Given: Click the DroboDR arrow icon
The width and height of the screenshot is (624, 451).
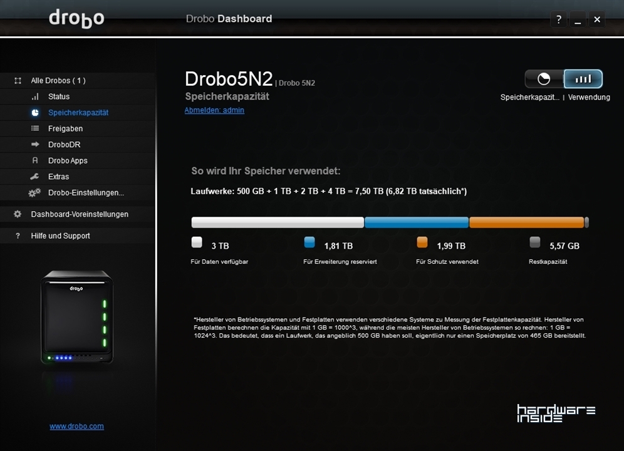Looking at the screenshot, I should click(35, 145).
